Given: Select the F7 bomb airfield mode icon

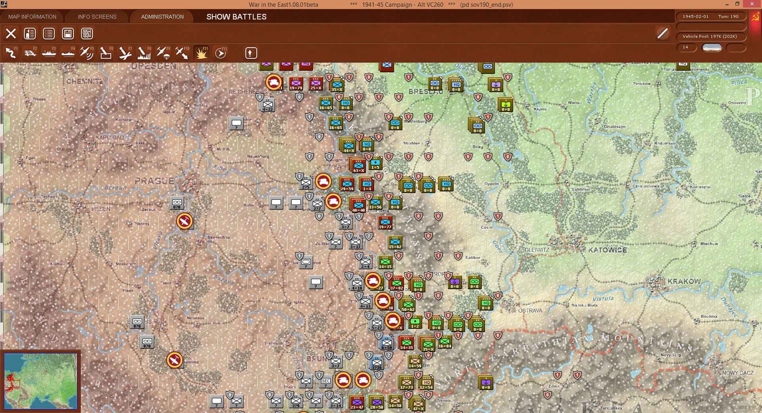Looking at the screenshot, I should coord(125,53).
